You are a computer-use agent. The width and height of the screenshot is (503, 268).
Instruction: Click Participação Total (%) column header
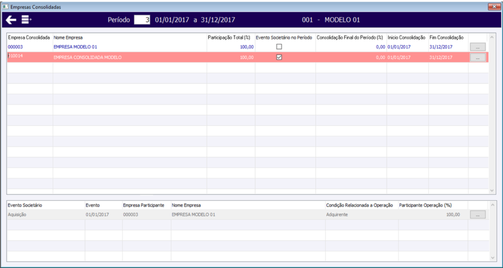(229, 38)
